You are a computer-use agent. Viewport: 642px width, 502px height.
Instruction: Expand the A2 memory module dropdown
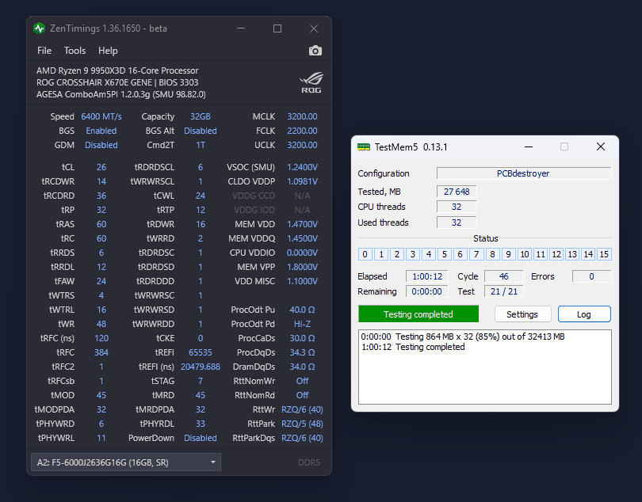[126, 462]
